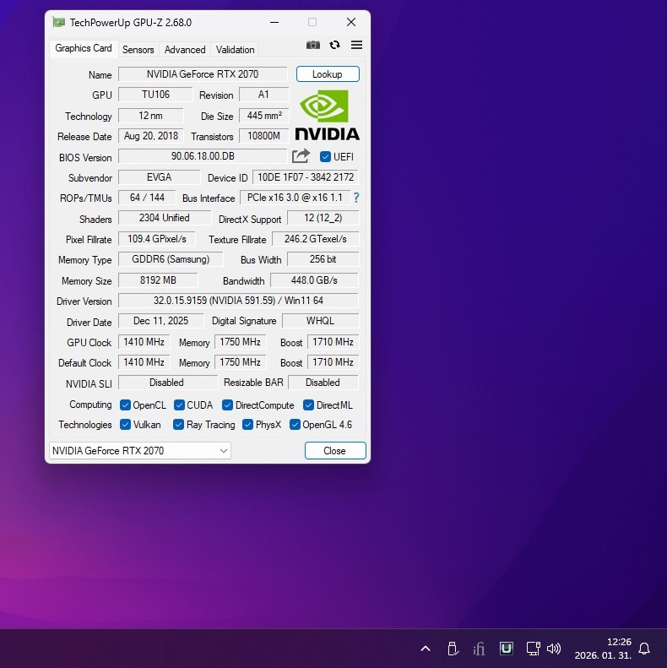The height and width of the screenshot is (668, 667).
Task: Toggle the DirectCompute checkbox
Action: point(227,405)
